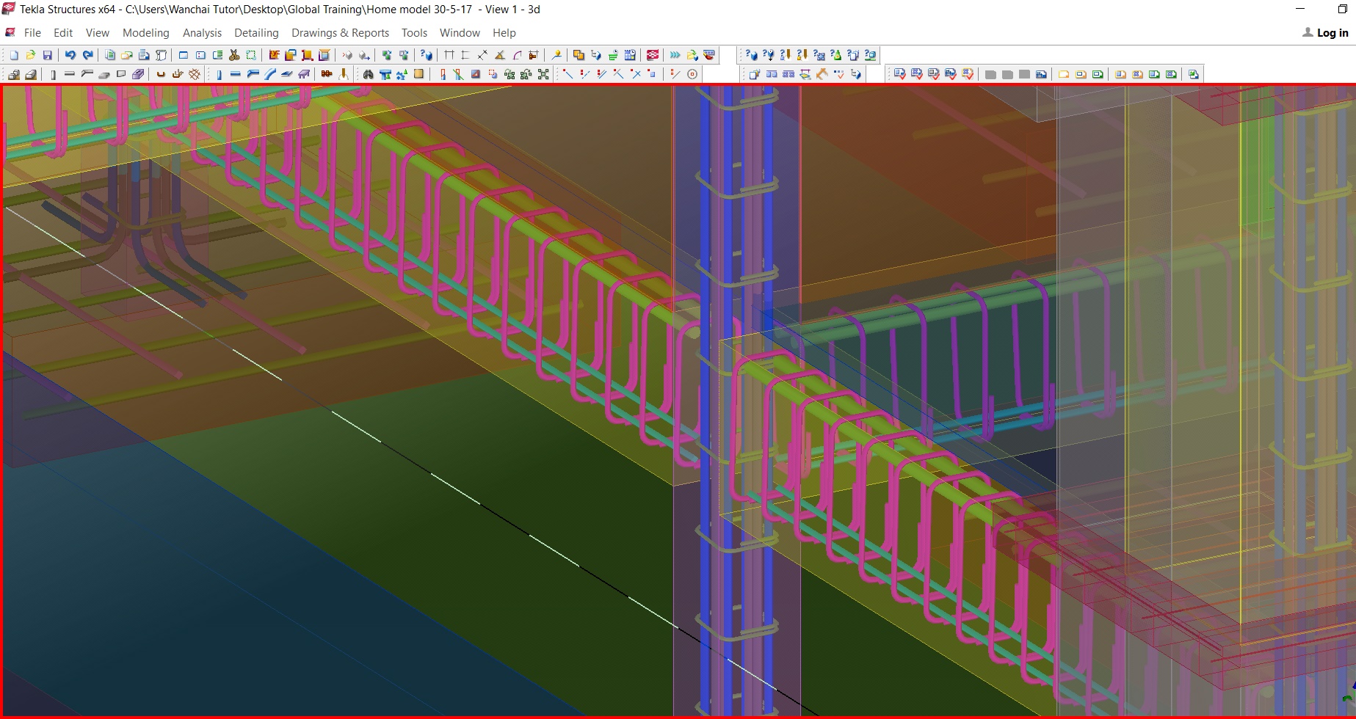Click the Open model folder icon
The image size is (1356, 719).
(31, 55)
